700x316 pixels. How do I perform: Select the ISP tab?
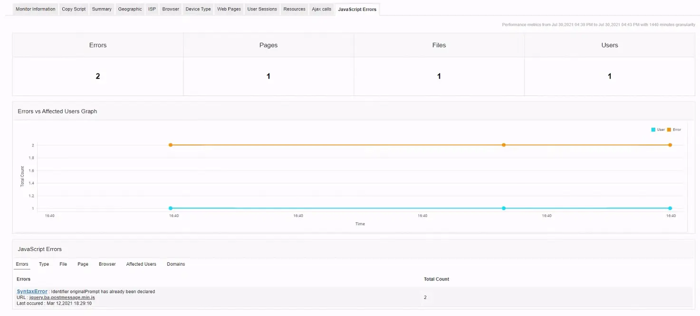152,9
